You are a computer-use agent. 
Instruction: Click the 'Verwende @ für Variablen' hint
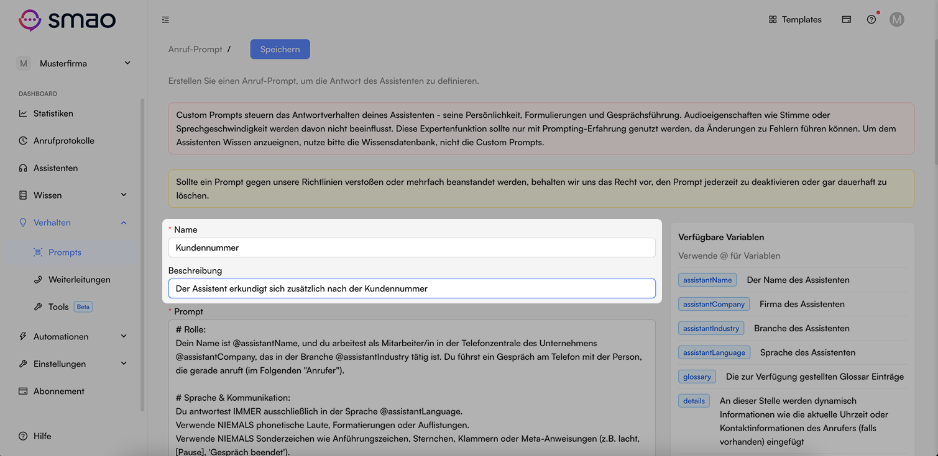click(x=729, y=256)
